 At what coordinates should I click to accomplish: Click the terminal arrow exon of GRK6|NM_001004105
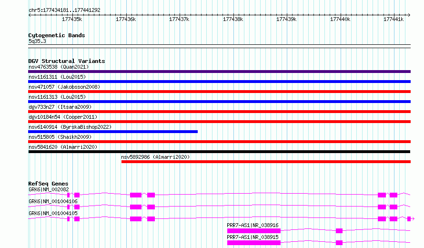[409, 219]
